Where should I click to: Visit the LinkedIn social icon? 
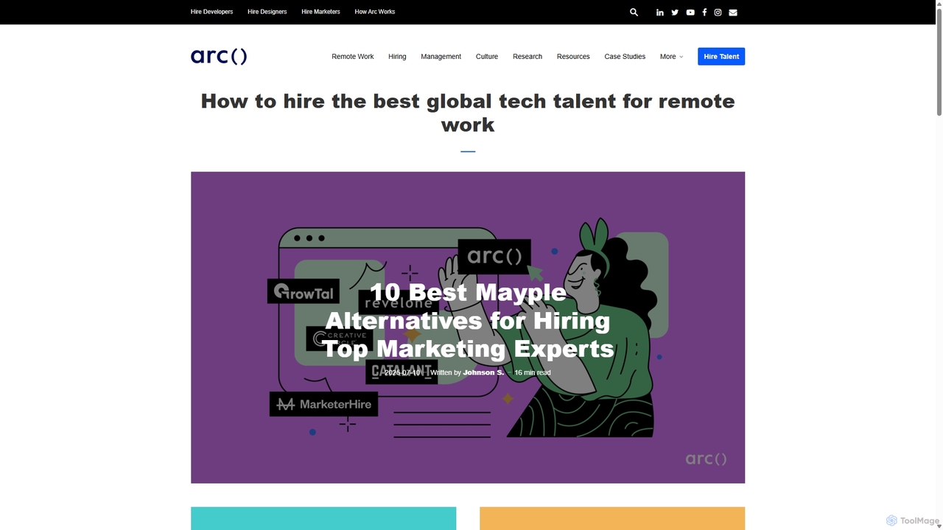(659, 13)
